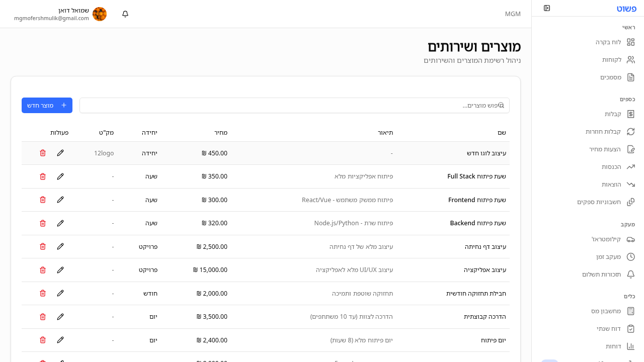This screenshot has width=644, height=362.
Task: Click the tax calculator icon
Action: [631, 311]
